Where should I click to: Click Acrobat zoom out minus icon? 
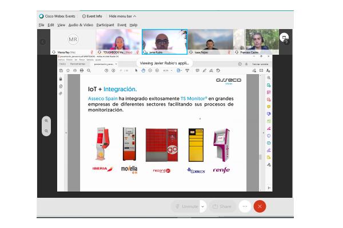click(150, 71)
